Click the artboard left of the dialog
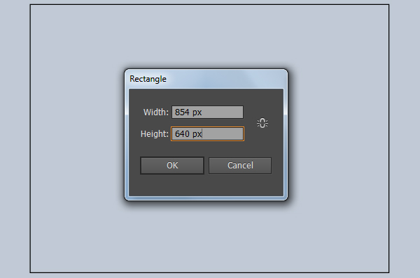The height and width of the screenshot is (278, 420). 77,135
